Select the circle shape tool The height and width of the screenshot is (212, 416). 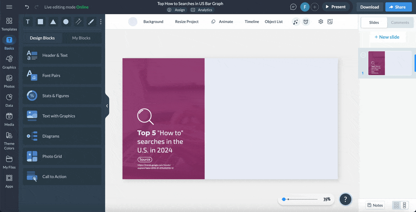(x=66, y=22)
